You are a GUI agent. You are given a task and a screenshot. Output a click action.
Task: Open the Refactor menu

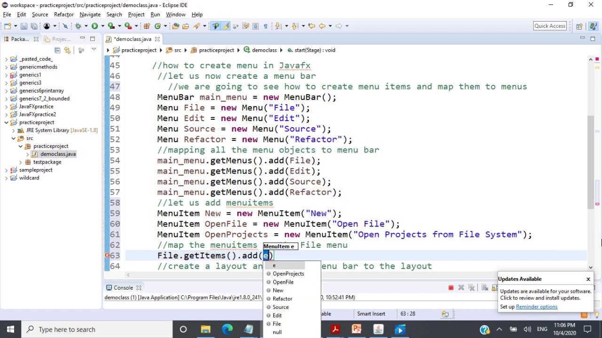[x=63, y=15]
